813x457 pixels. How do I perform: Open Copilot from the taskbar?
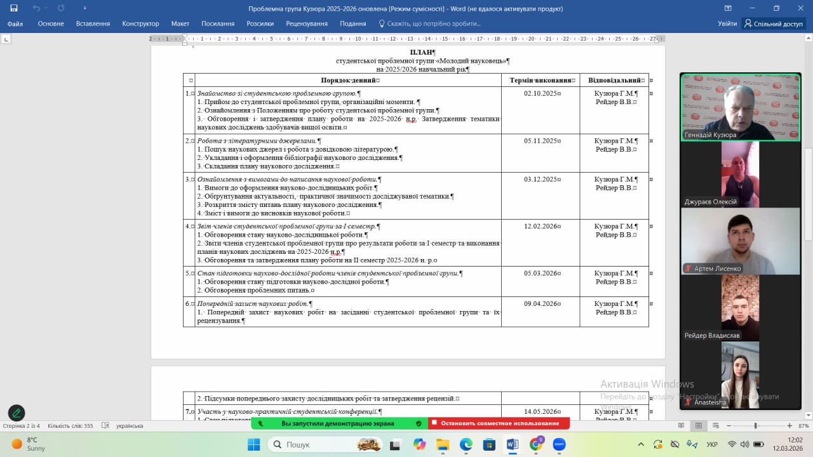[420, 444]
